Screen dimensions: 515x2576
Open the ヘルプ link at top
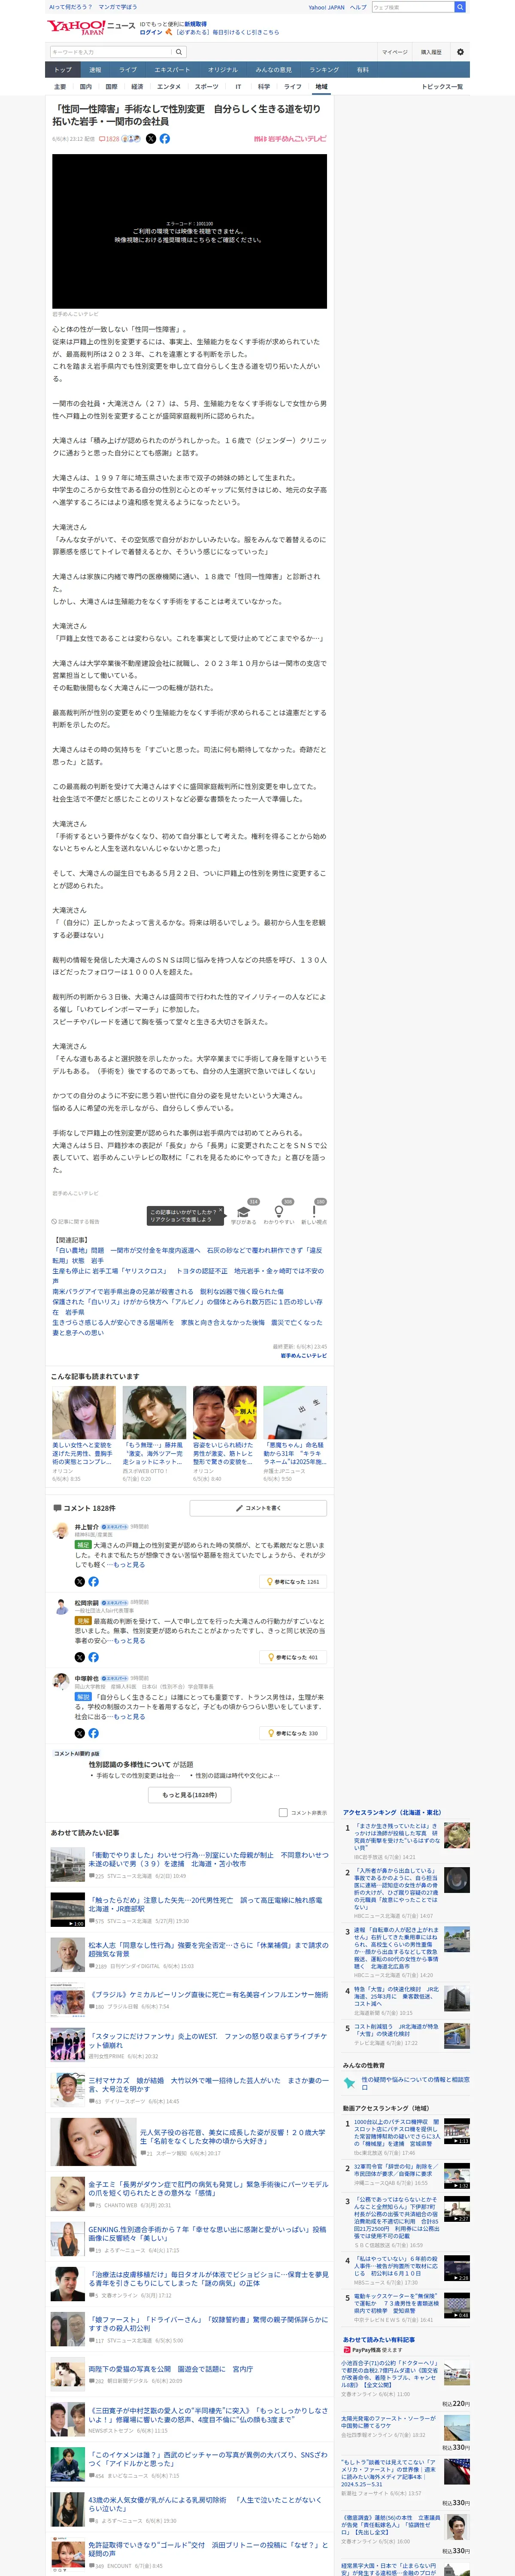coord(358,7)
